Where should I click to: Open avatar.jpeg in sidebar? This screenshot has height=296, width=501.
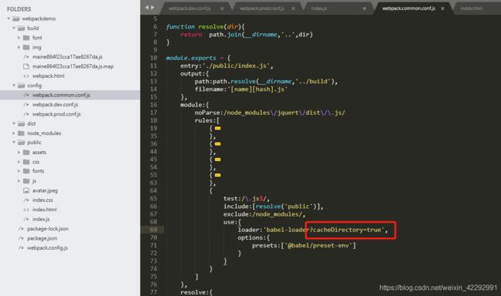click(45, 190)
